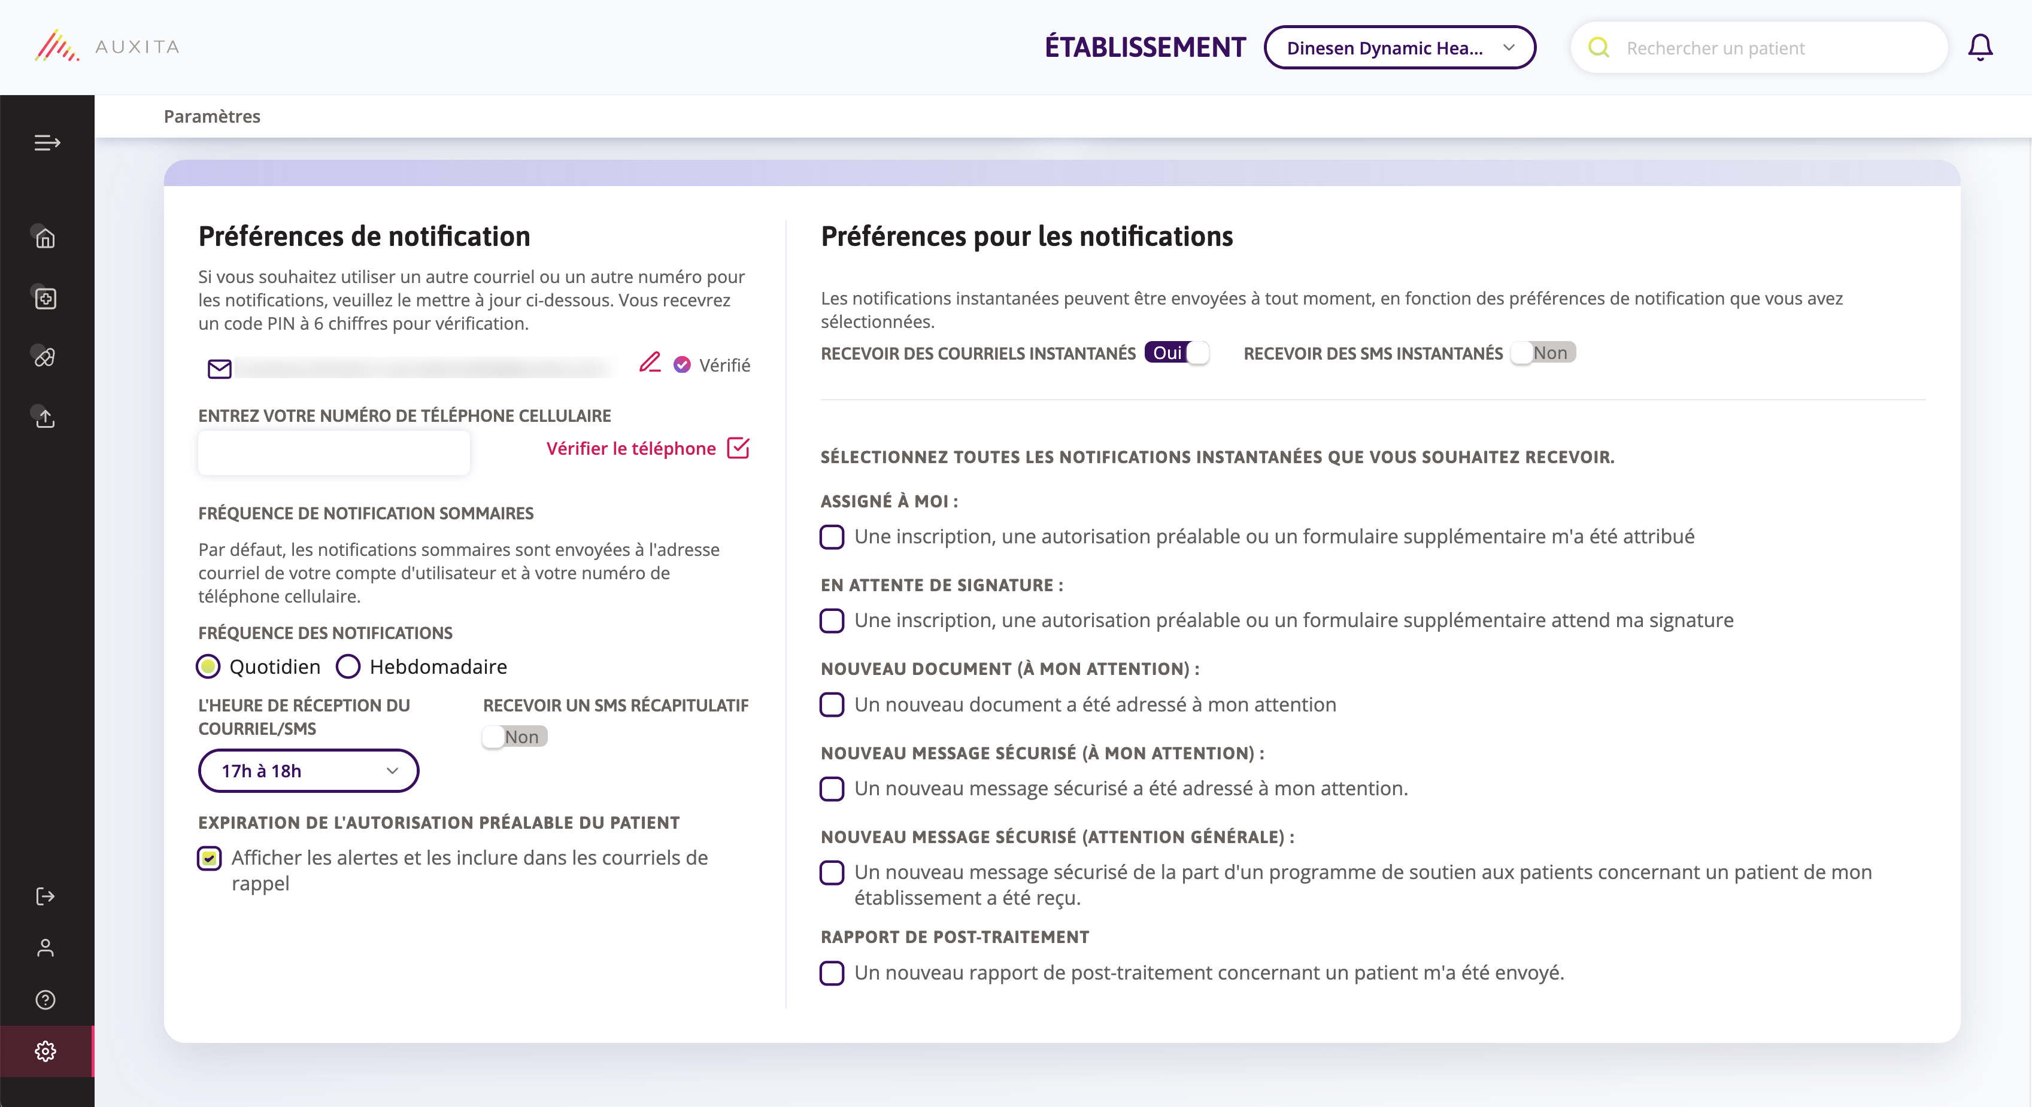This screenshot has width=2032, height=1107.
Task: Edit the email address with the pencil icon
Action: 650,363
